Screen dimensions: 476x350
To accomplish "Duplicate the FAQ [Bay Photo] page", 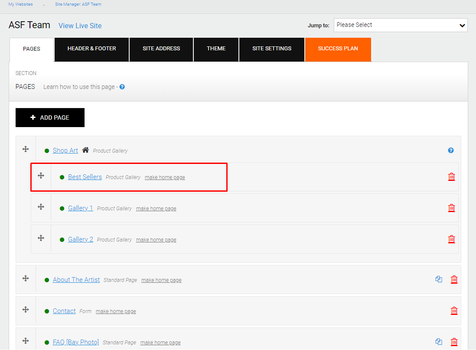I will (439, 341).
